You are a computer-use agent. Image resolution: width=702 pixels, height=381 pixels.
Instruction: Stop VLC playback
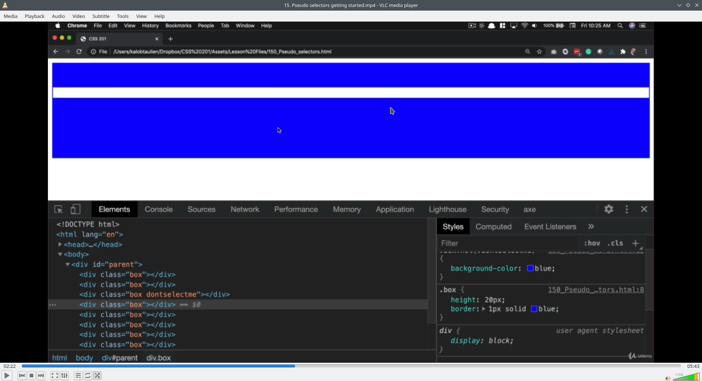click(x=31, y=376)
